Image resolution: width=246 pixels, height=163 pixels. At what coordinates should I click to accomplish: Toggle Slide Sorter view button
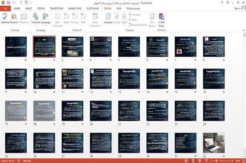(x=193, y=161)
